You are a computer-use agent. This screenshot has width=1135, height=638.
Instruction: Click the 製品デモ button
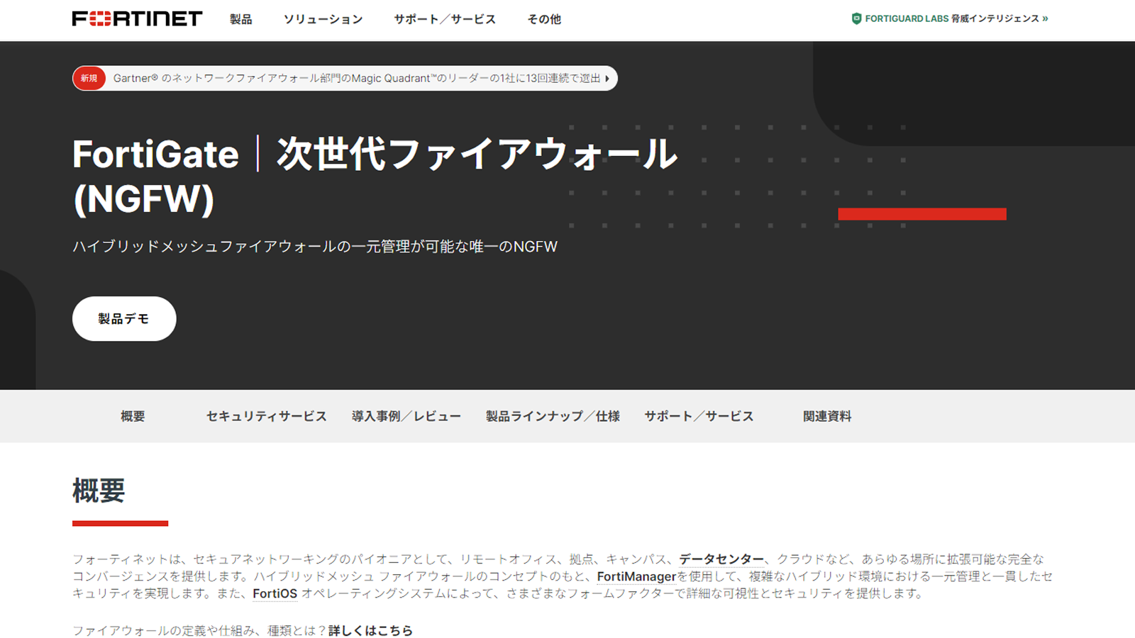tap(124, 319)
